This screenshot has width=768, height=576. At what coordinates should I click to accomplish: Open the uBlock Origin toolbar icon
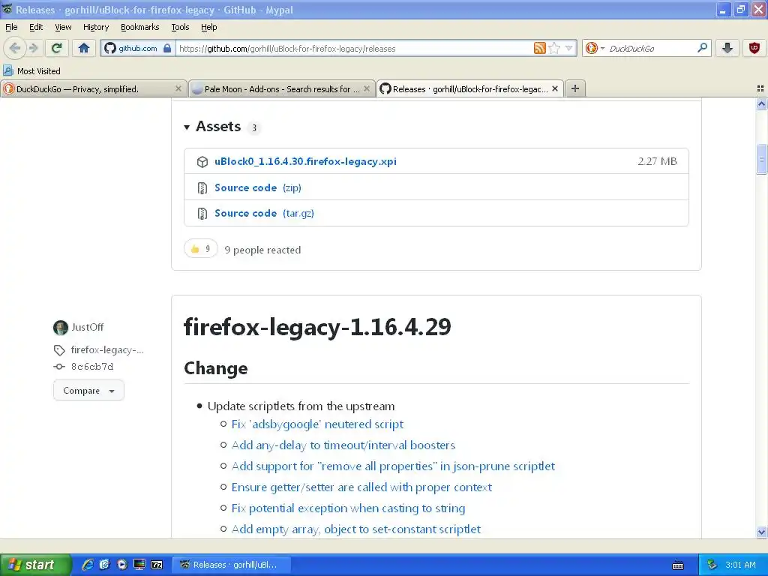click(754, 48)
